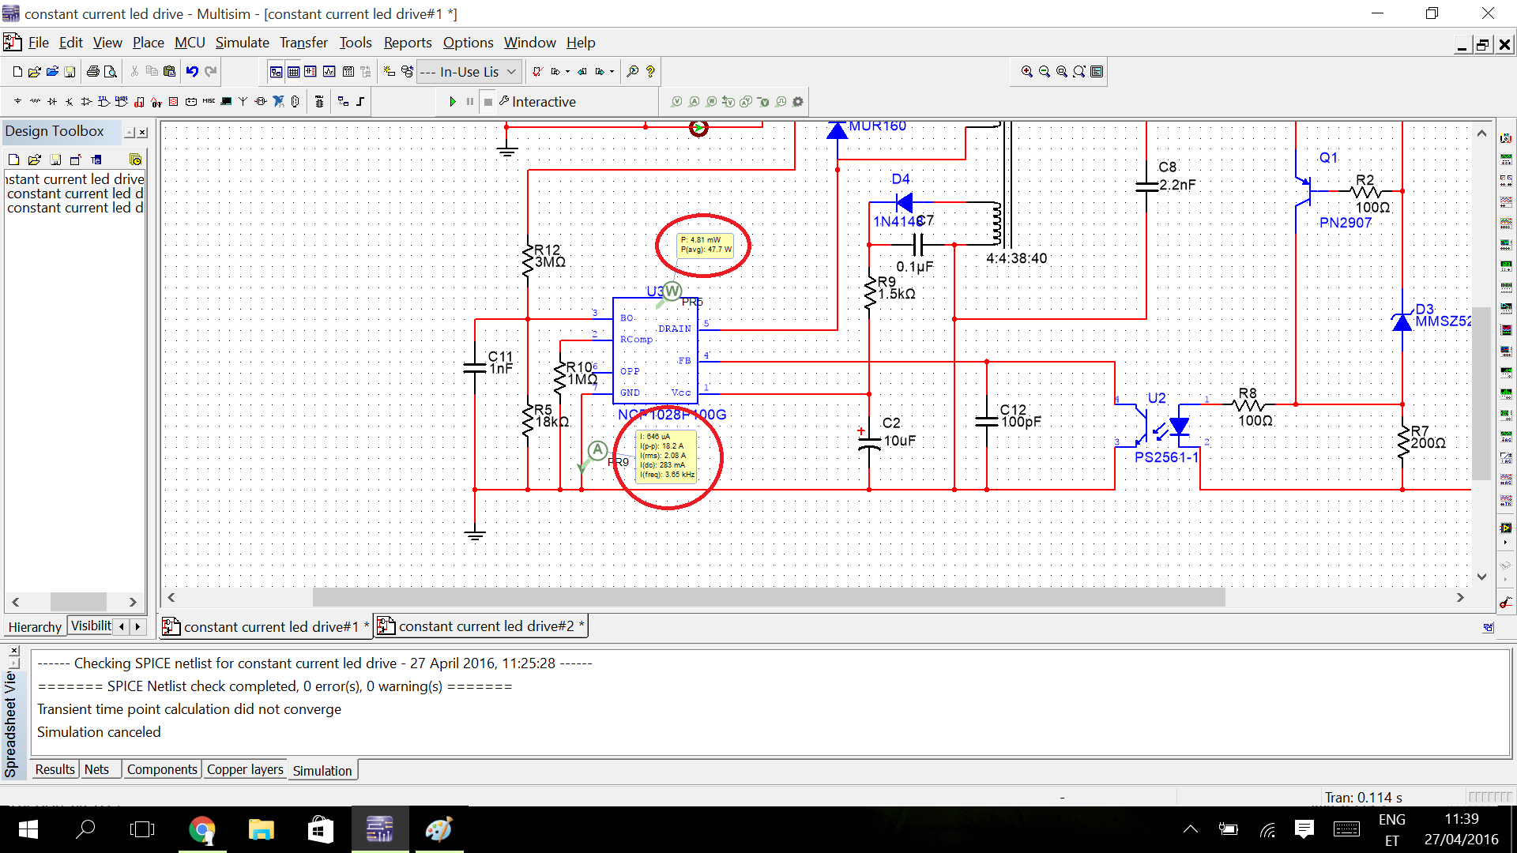Image resolution: width=1517 pixels, height=853 pixels.
Task: Open the Place menu
Action: coord(148,43)
